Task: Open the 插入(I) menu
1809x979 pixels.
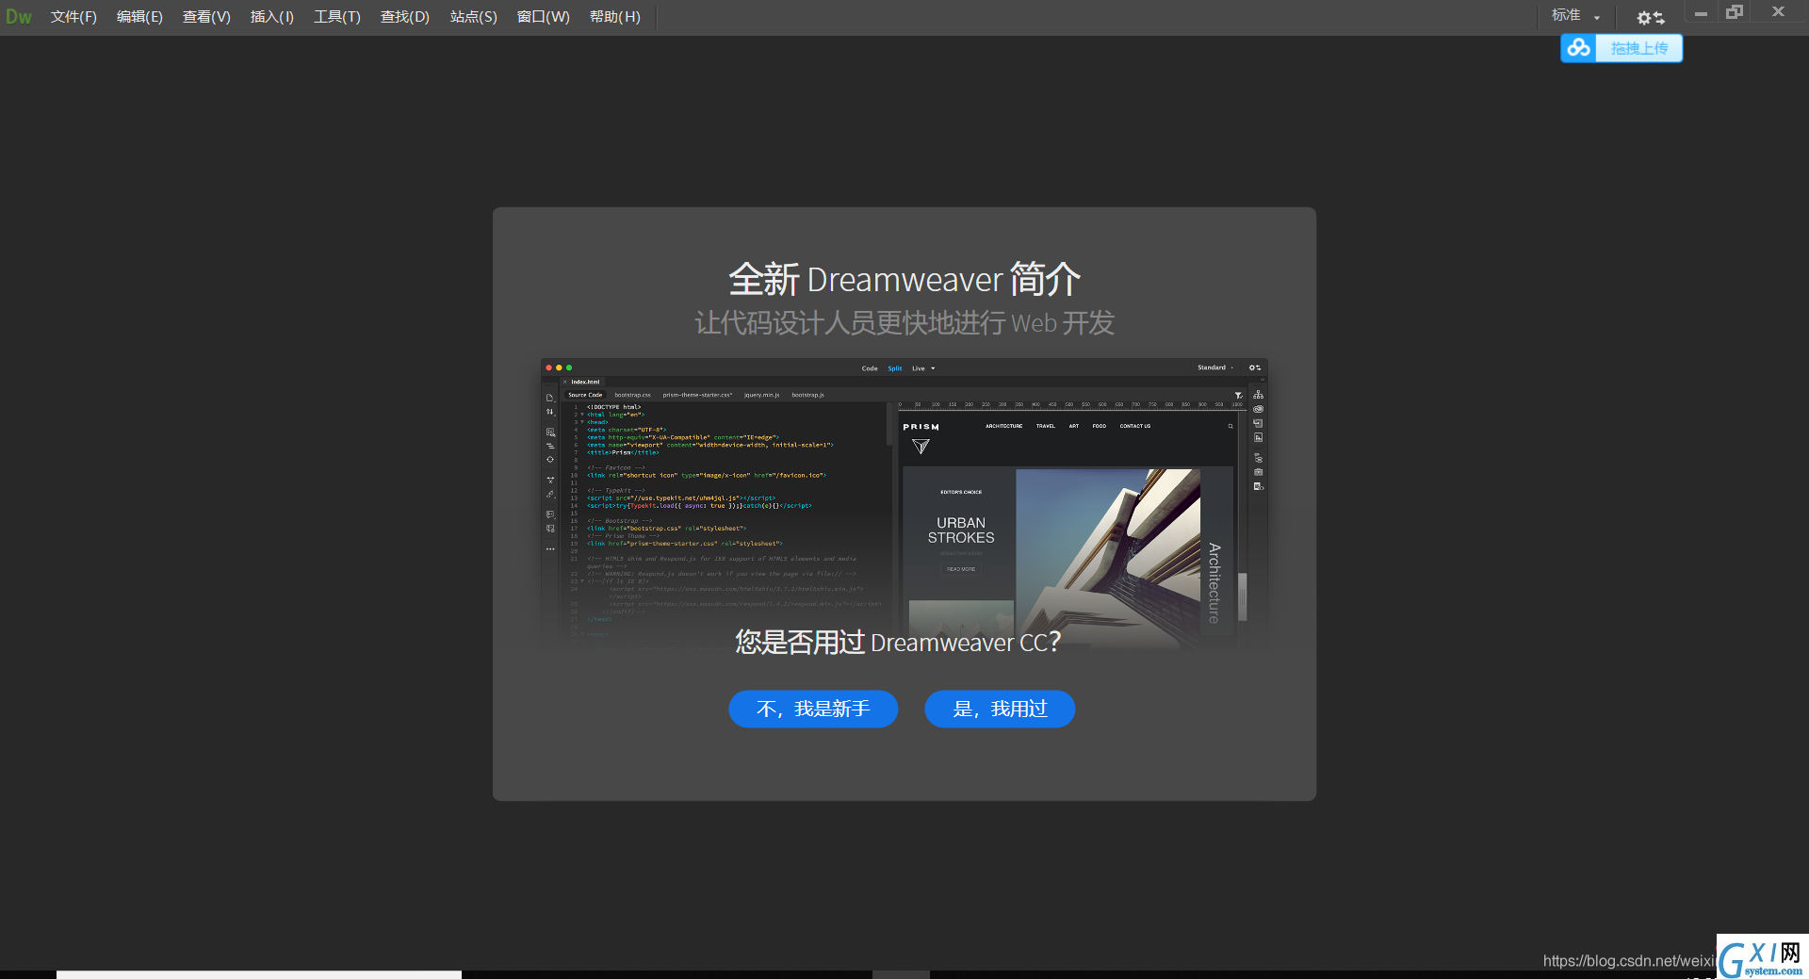Action: click(x=272, y=17)
